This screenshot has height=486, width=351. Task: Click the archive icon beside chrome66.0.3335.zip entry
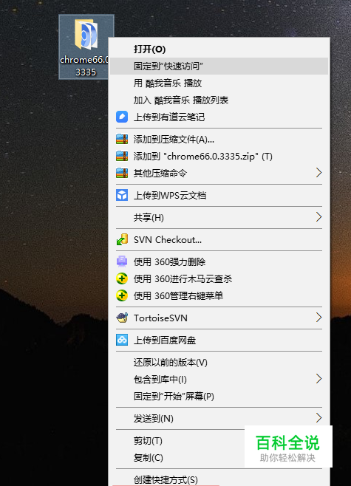tap(122, 156)
